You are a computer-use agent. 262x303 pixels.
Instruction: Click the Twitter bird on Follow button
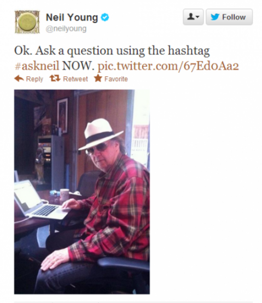[x=215, y=17]
